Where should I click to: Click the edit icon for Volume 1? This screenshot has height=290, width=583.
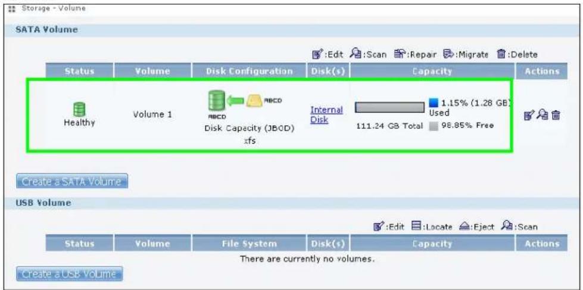coord(528,115)
